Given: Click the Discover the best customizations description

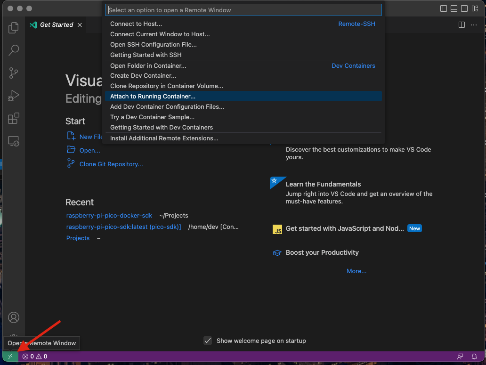Looking at the screenshot, I should click(x=358, y=154).
